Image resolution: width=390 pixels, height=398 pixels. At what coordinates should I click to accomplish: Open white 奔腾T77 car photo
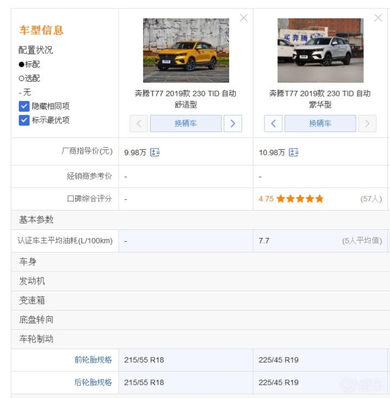320,50
